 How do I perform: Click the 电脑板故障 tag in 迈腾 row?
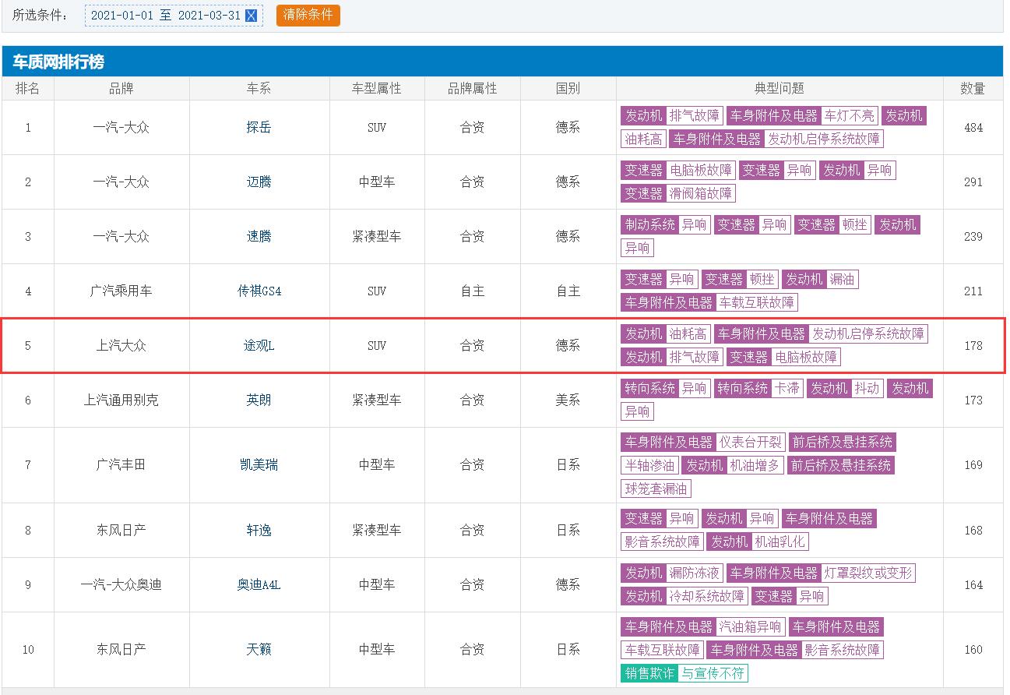point(701,171)
